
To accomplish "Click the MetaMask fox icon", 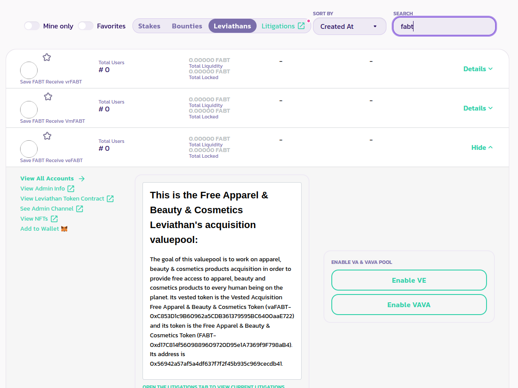I will 64,229.
